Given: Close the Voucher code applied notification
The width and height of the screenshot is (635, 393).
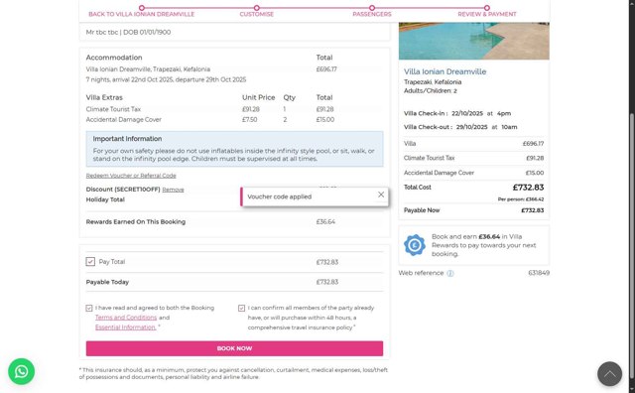Looking at the screenshot, I should (381, 195).
